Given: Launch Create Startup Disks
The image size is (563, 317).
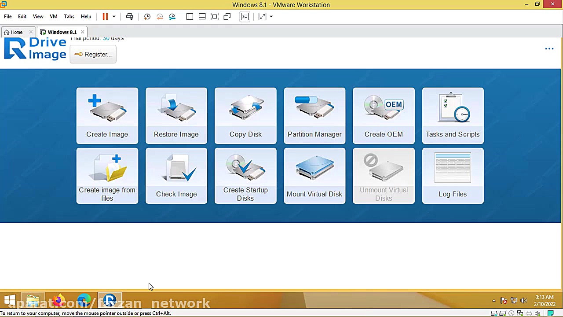Looking at the screenshot, I should 245,176.
